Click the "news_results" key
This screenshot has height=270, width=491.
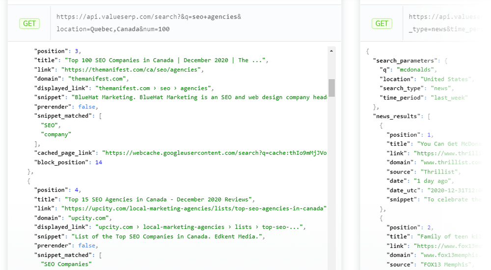[x=396, y=116]
